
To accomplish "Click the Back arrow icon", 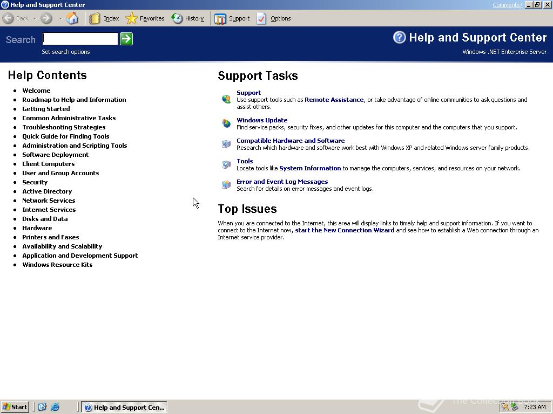I will click(9, 18).
